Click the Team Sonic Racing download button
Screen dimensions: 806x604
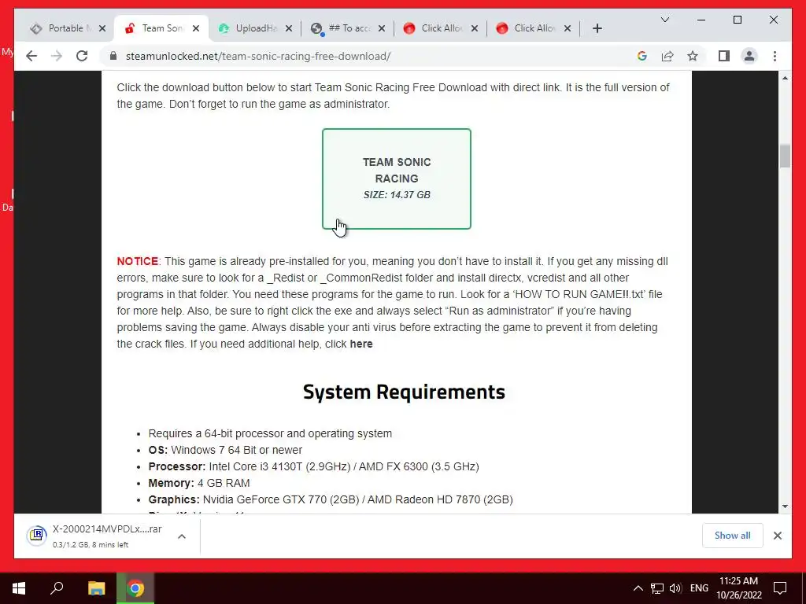pyautogui.click(x=397, y=179)
